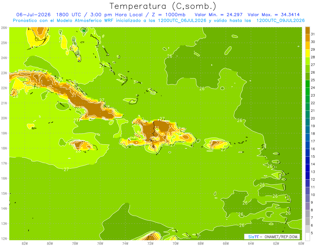Viewport: 320px width, 247px height.
Task: Select the '74W' longitude axis label
Action: 125,243
